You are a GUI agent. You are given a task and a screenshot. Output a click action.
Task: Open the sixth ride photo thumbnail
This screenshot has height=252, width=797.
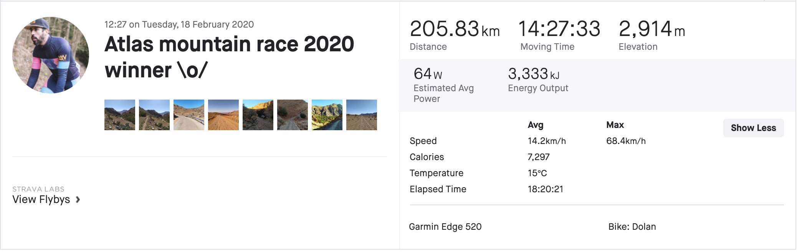pyautogui.click(x=293, y=115)
